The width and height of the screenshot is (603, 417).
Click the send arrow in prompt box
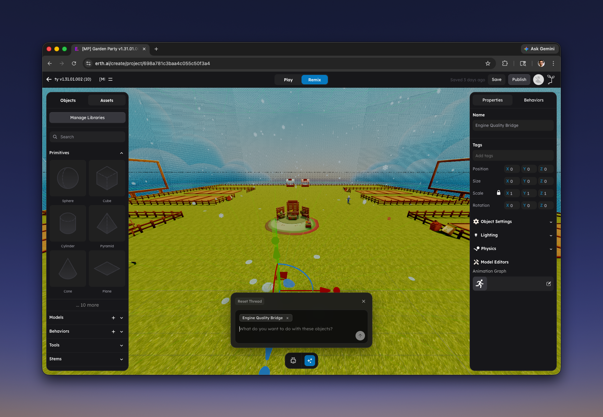360,336
